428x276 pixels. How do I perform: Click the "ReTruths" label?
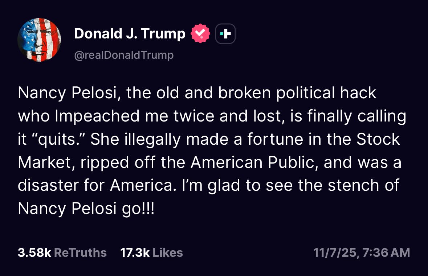pos(80,252)
